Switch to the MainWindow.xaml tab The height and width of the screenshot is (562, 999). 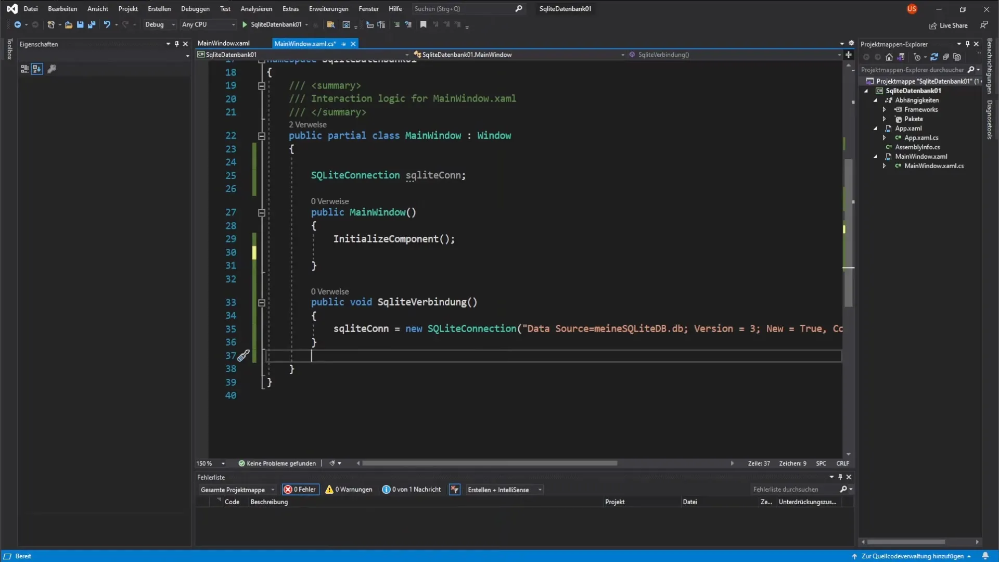pos(224,43)
